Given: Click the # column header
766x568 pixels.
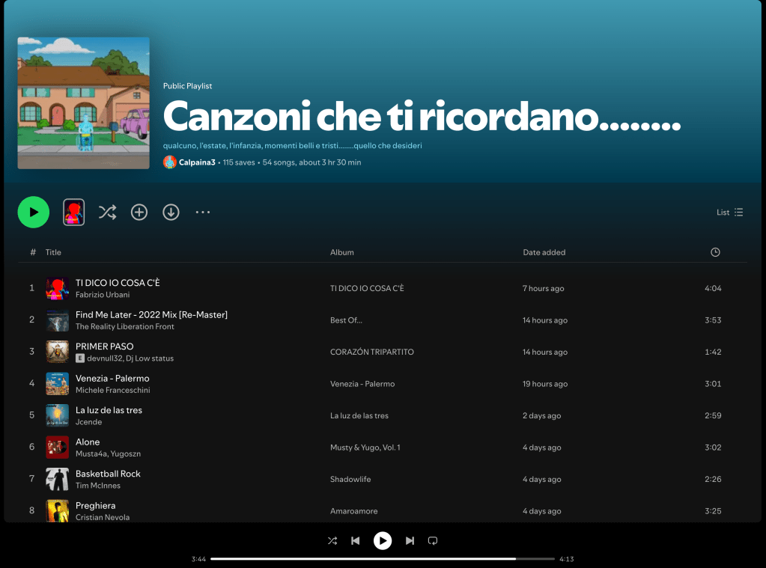Looking at the screenshot, I should click(x=33, y=252).
